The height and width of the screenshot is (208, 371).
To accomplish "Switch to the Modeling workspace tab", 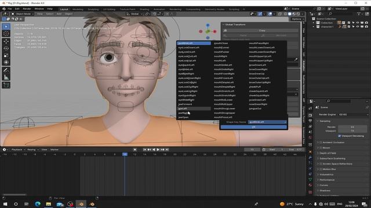I will coord(78,9).
